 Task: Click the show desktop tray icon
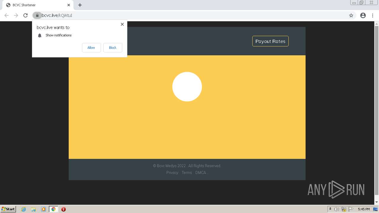(x=375, y=209)
